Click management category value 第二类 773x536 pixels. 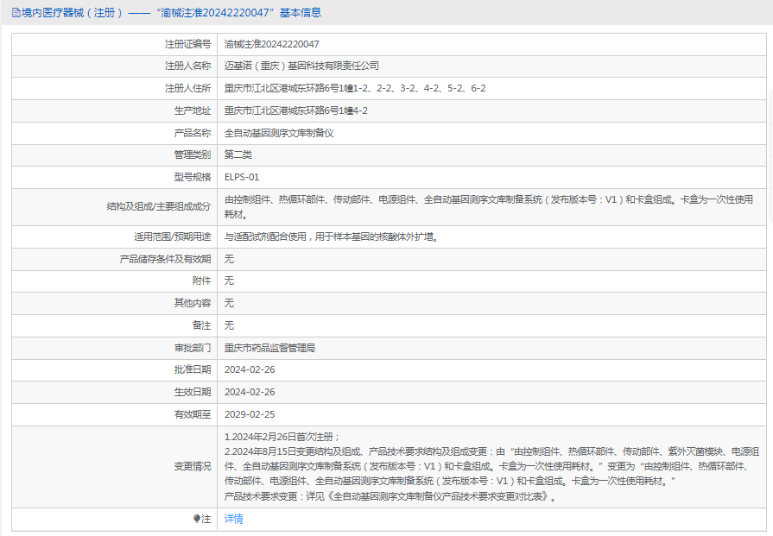point(238,154)
